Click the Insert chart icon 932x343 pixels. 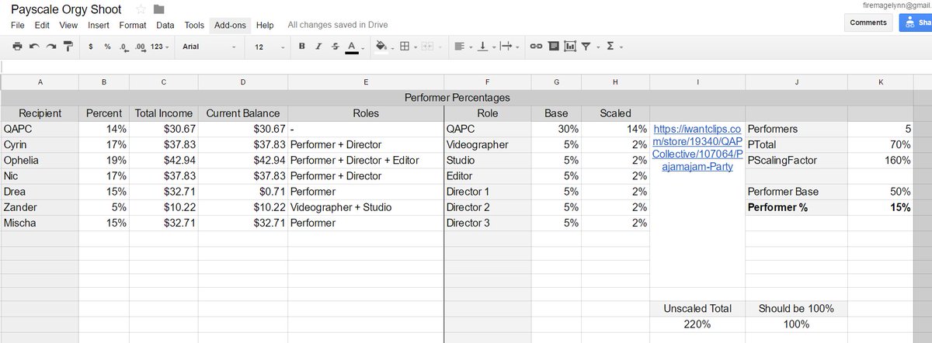point(570,47)
